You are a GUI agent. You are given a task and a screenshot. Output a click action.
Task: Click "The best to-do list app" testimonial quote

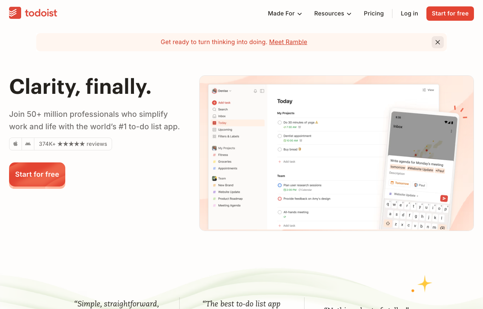tap(241, 304)
